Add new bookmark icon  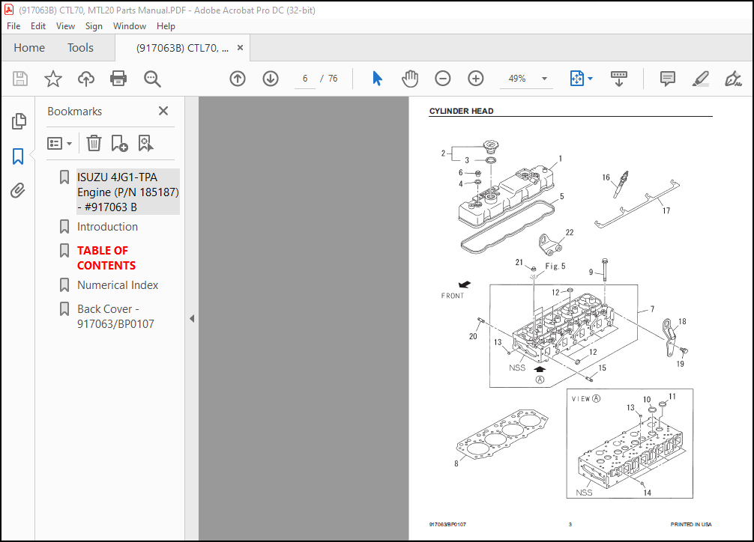(119, 143)
